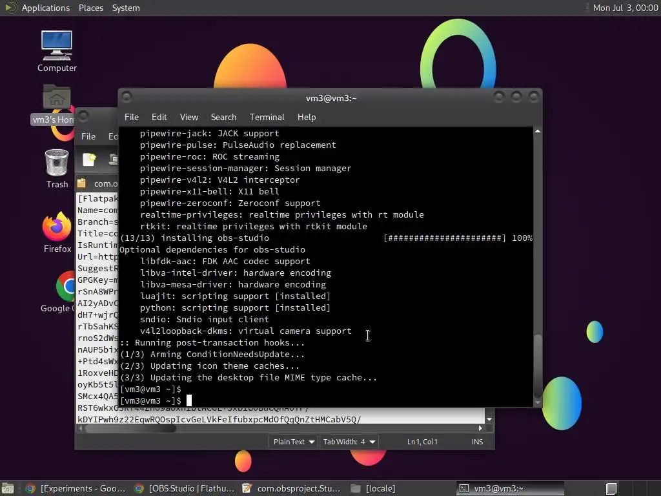Open the terminal Help menu
This screenshot has height=496, width=661.
[x=307, y=118]
